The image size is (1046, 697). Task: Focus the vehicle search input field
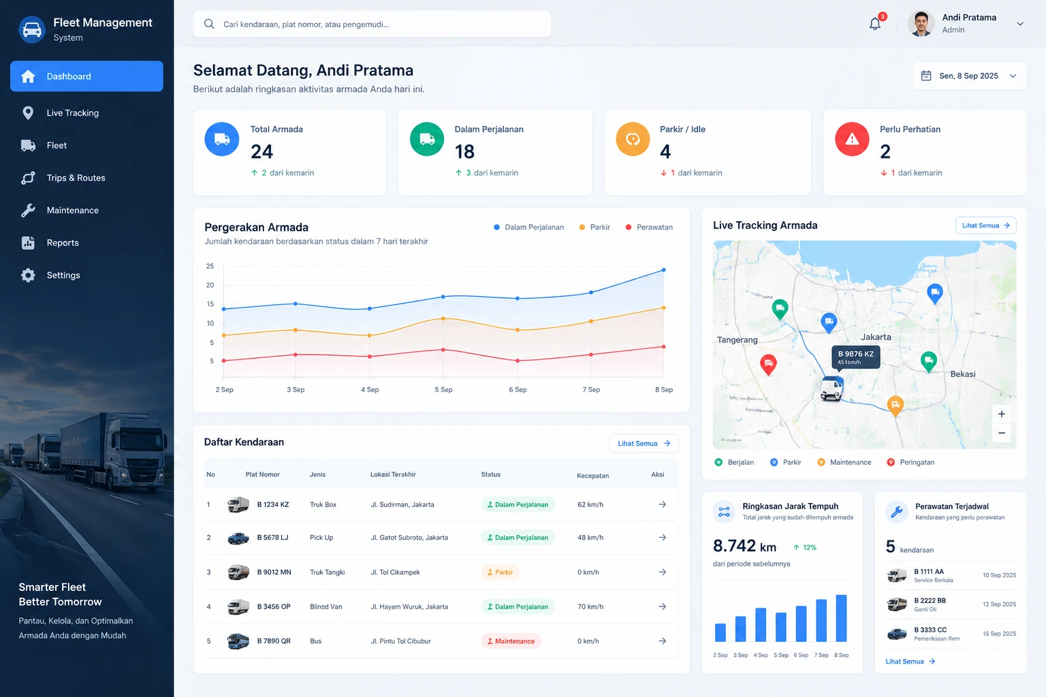(x=372, y=24)
